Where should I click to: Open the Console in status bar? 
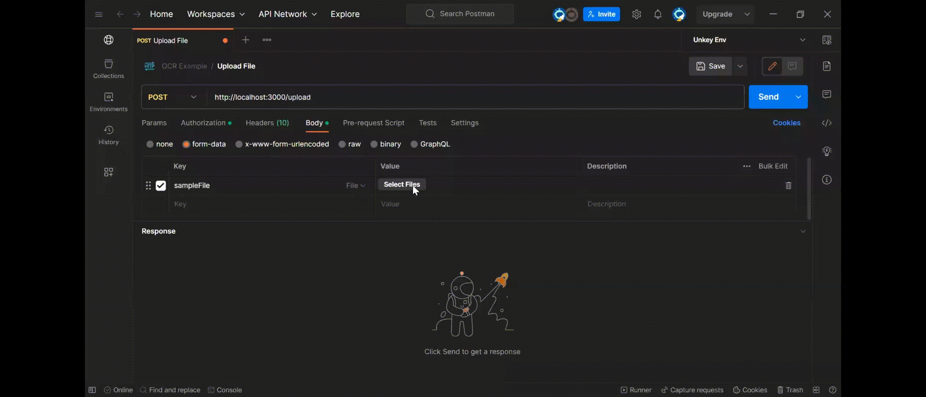coord(225,390)
